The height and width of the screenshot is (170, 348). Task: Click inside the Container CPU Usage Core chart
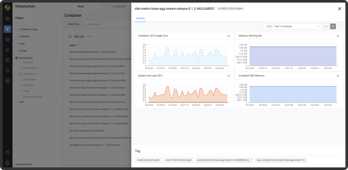click(x=188, y=55)
